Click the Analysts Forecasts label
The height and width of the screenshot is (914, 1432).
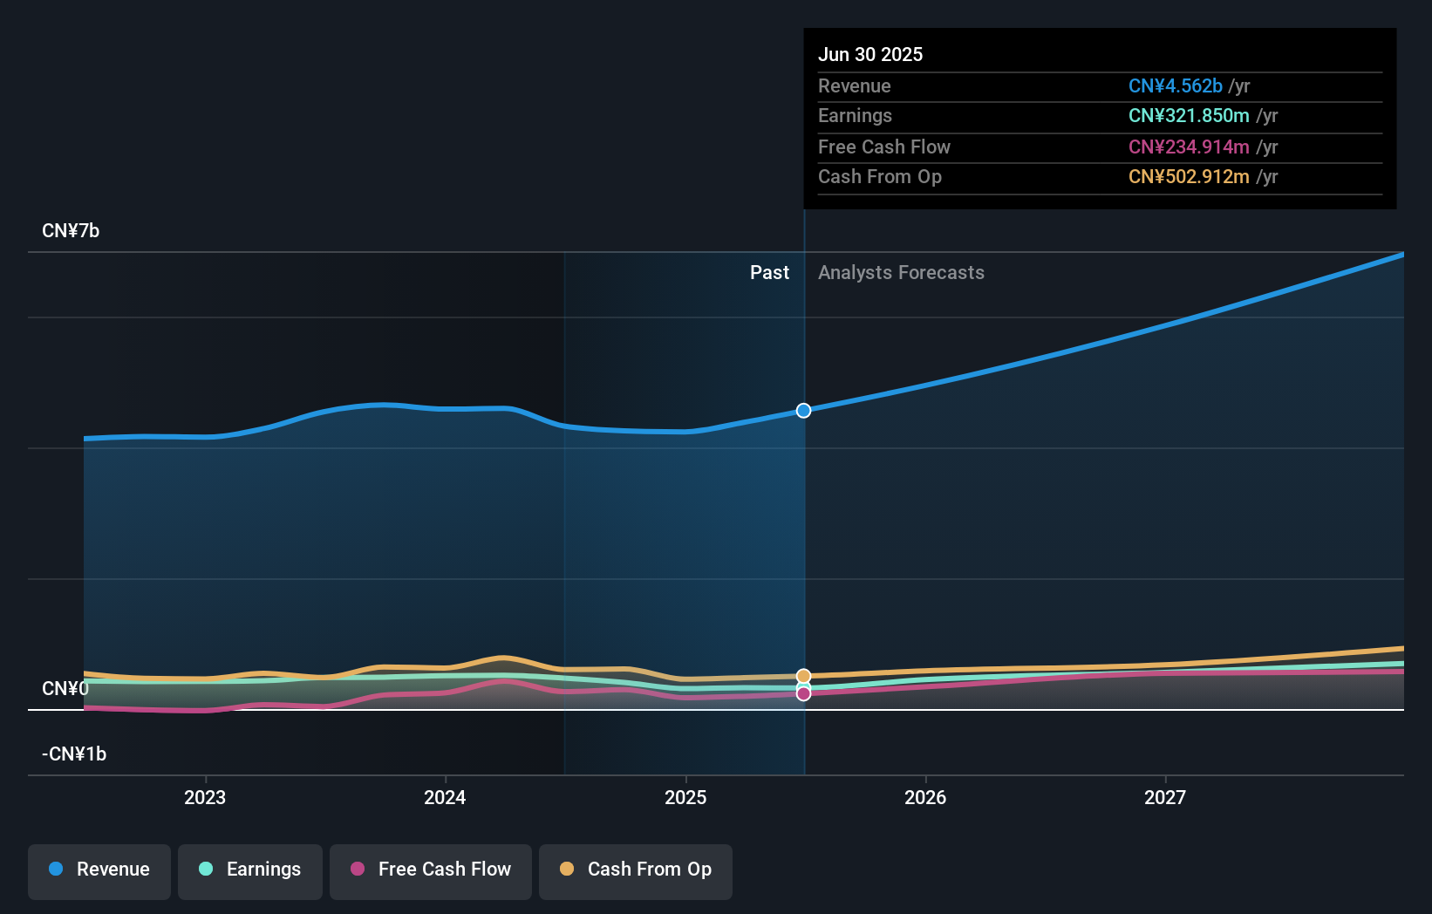point(901,273)
